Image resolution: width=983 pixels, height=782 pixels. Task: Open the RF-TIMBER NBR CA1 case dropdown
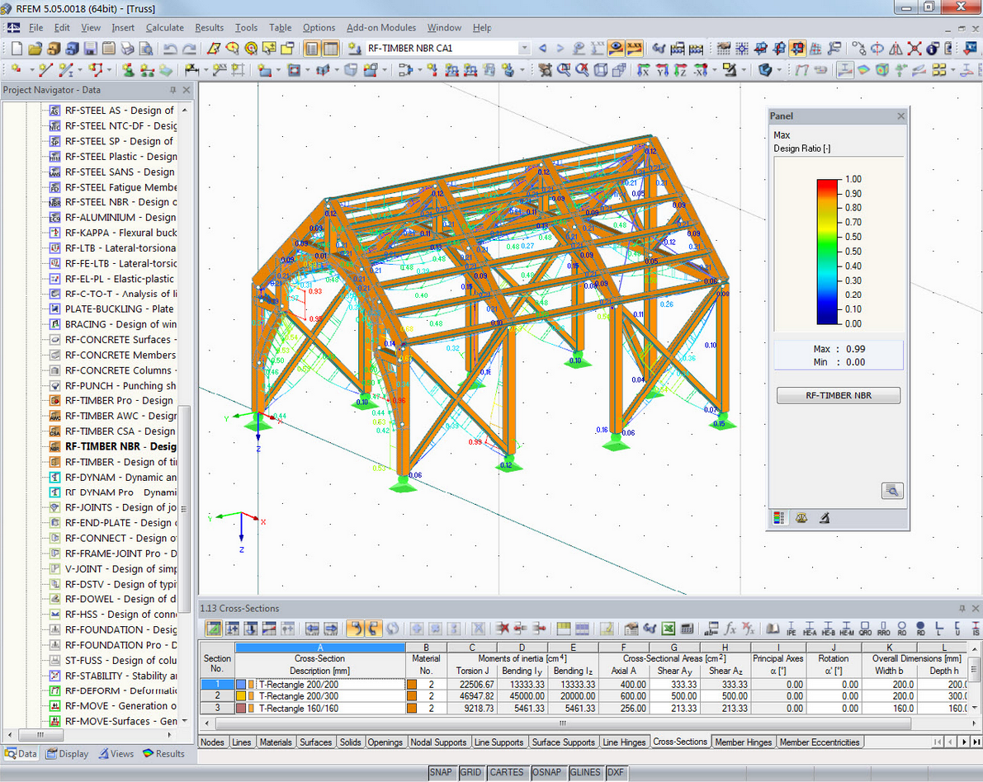[526, 48]
